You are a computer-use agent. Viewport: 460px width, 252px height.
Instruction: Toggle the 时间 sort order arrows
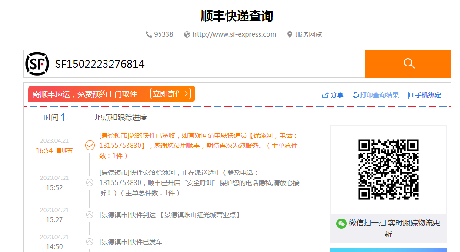tap(65, 118)
